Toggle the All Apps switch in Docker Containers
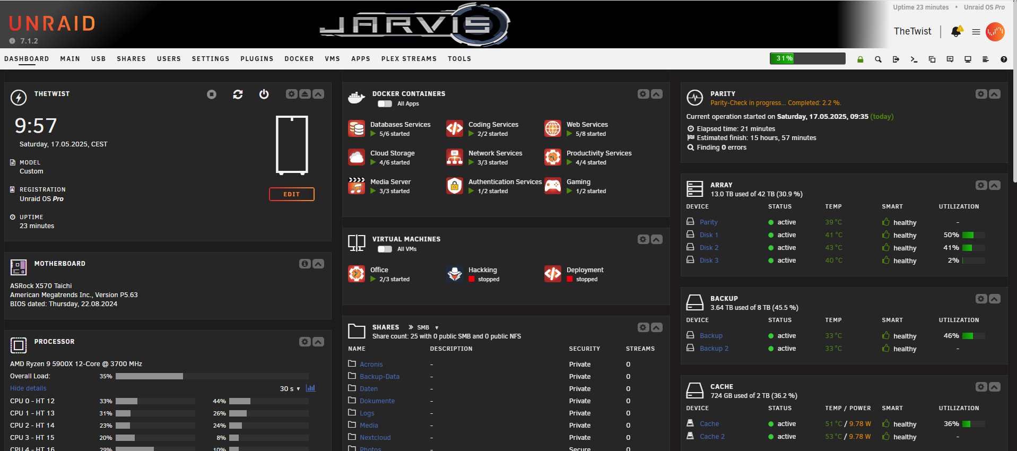1017x451 pixels. 385,104
